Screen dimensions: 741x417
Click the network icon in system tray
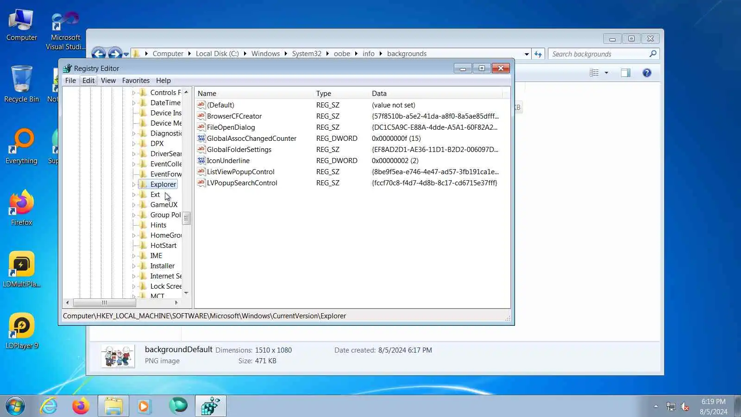(671, 407)
